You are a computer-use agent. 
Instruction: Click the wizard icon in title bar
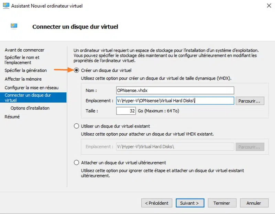pyautogui.click(x=6, y=6)
